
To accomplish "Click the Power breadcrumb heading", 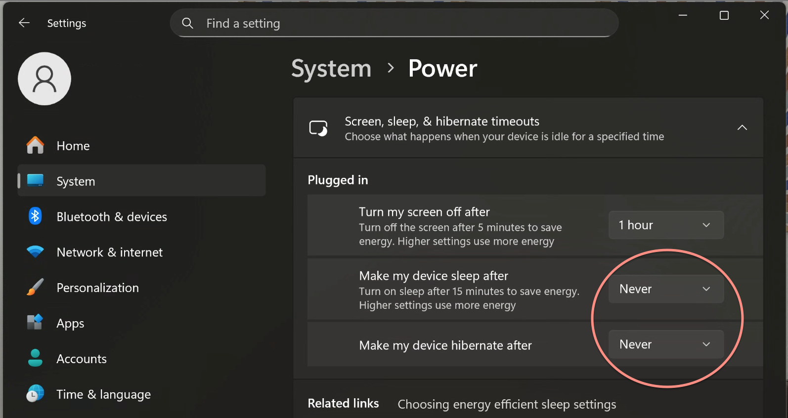I will [442, 69].
